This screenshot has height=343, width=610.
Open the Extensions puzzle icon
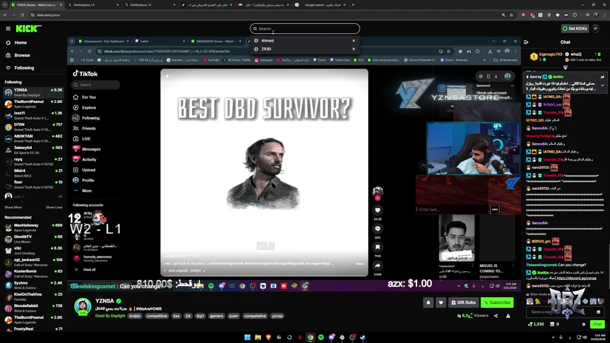point(575,15)
